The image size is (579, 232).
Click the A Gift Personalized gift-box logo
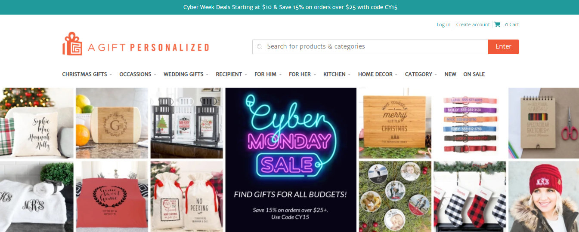72,44
